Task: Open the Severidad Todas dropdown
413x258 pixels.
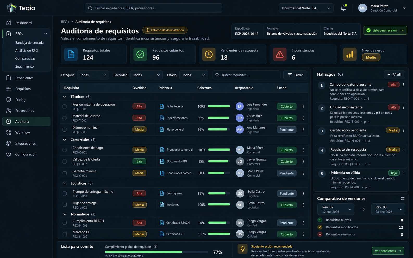Action: (146, 75)
